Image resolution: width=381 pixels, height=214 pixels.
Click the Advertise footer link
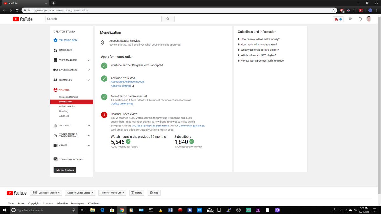click(62, 204)
